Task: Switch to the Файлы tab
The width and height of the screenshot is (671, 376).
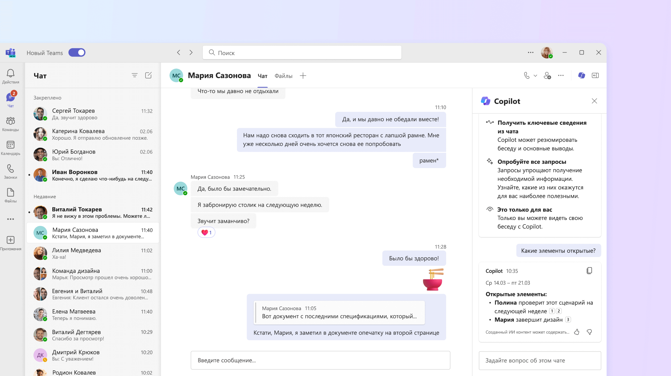Action: 283,76
